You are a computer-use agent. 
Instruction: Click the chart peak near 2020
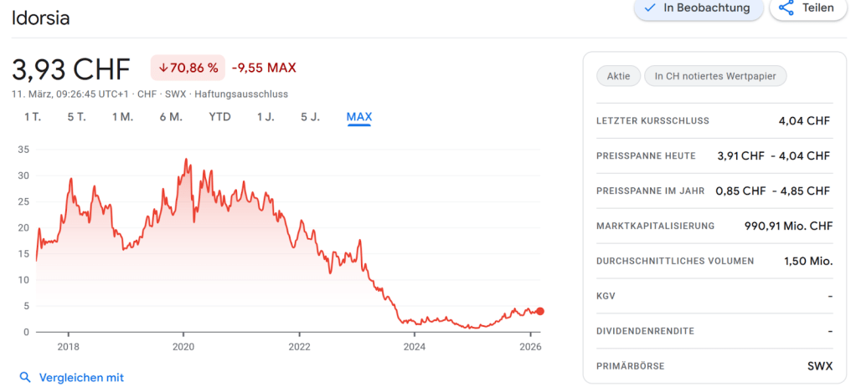(x=186, y=160)
